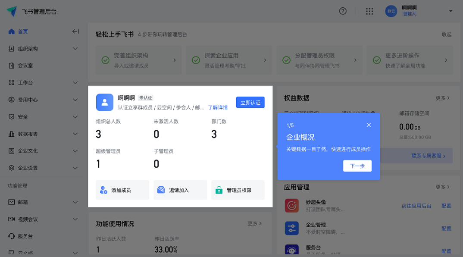This screenshot has width=463, height=257.
Task: Expand the 工作台 chevron
Action: point(75,83)
